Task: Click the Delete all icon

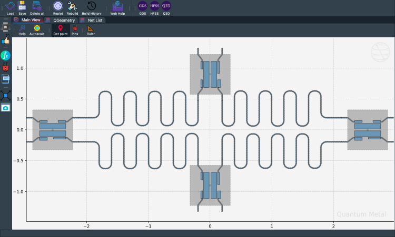Action: click(37, 8)
